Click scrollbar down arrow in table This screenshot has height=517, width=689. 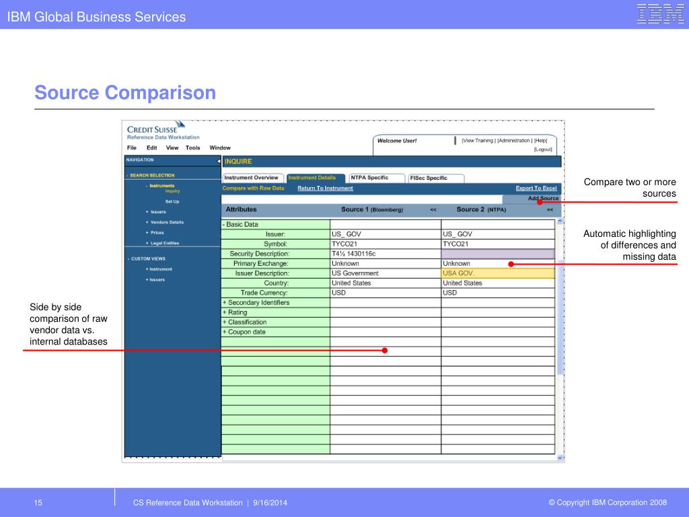(x=560, y=458)
